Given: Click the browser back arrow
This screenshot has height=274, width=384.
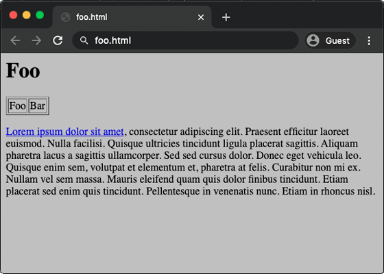Looking at the screenshot, I should pos(15,40).
